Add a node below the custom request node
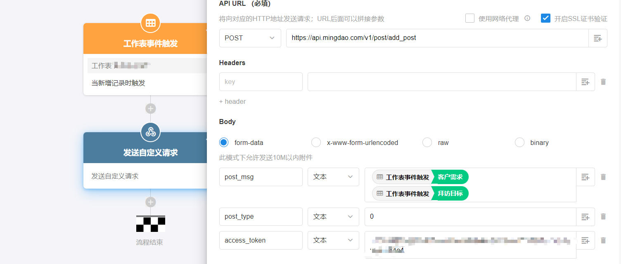The image size is (626, 264). pos(151,202)
